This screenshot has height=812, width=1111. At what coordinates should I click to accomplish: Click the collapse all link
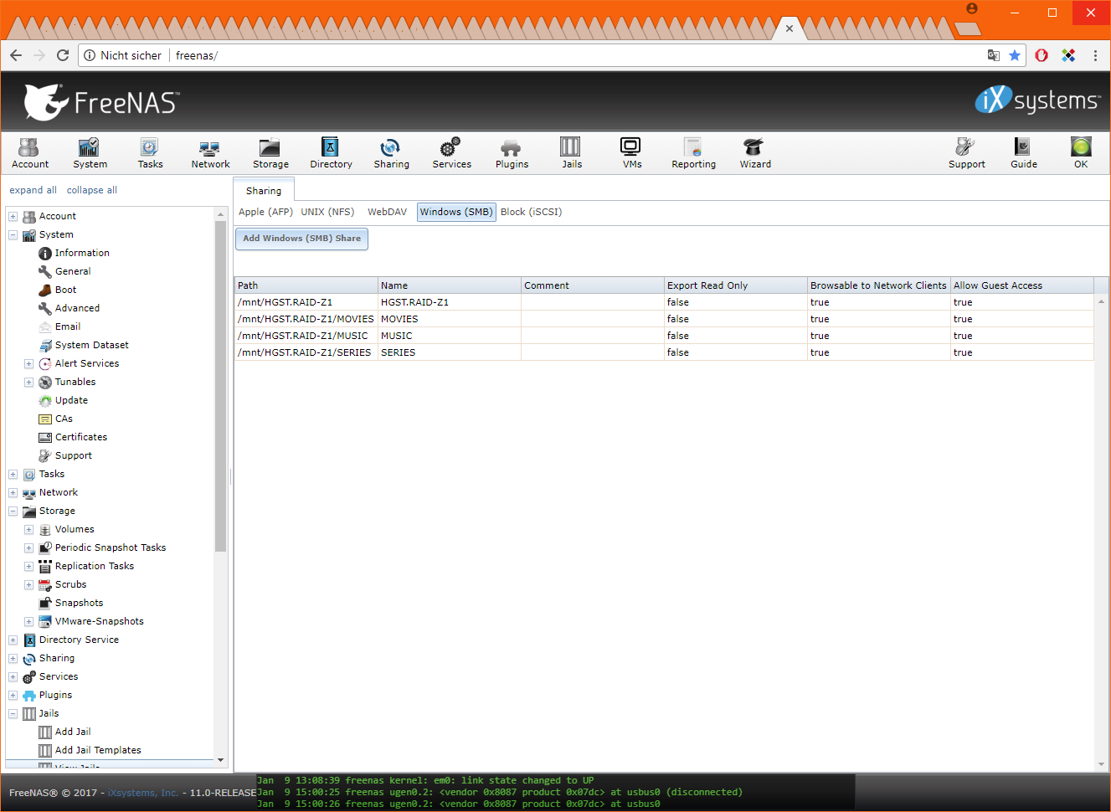click(x=91, y=190)
